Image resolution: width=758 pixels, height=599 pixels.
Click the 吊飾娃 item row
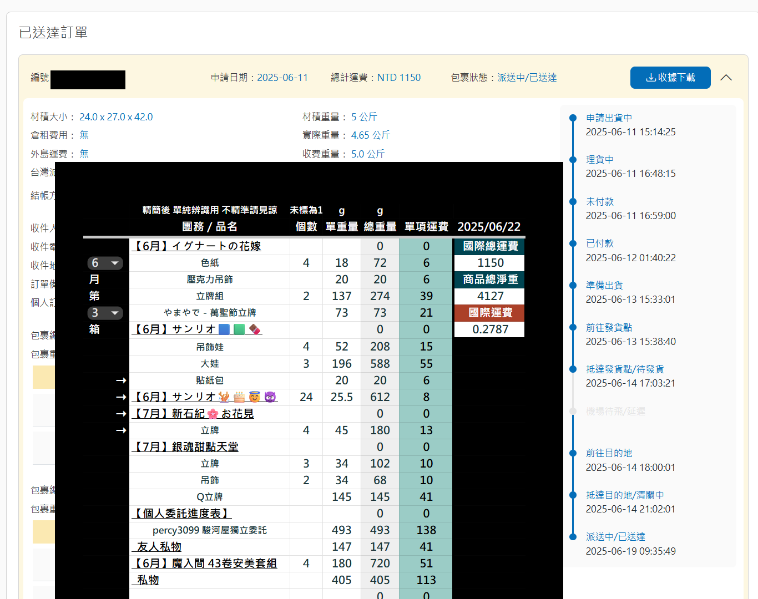(x=210, y=347)
